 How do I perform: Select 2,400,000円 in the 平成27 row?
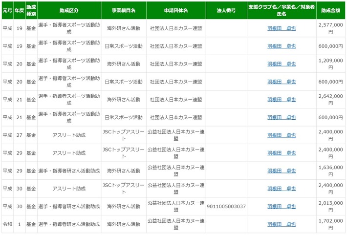[330, 135]
